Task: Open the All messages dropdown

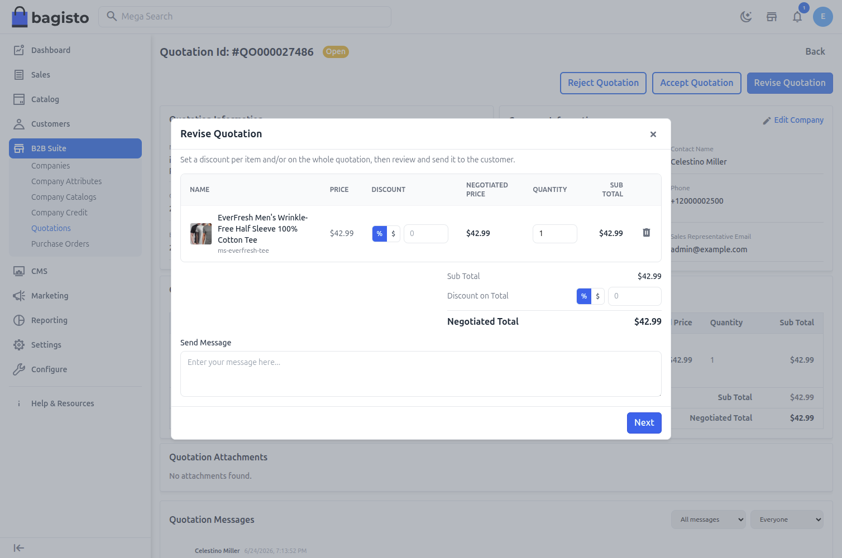Action: point(709,519)
